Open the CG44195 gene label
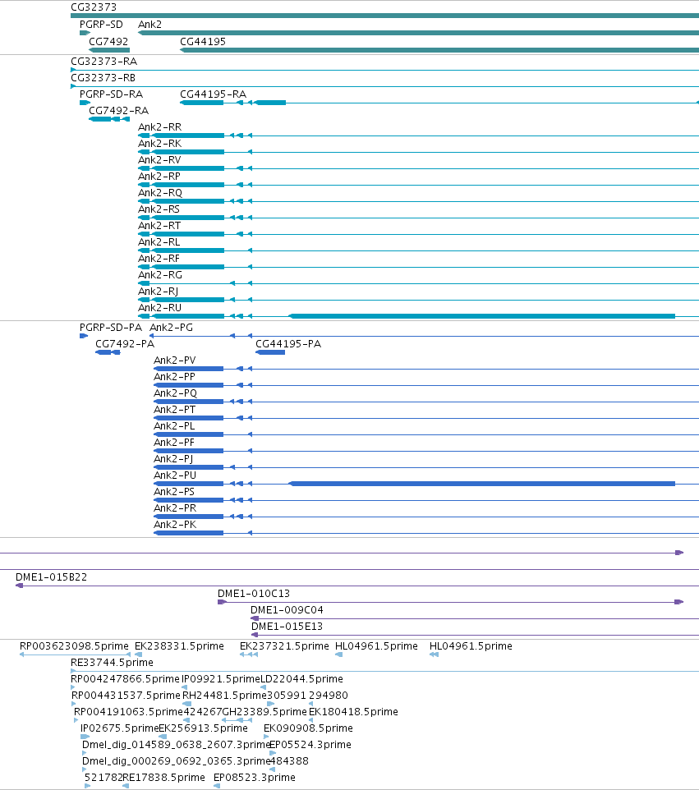 (x=203, y=41)
